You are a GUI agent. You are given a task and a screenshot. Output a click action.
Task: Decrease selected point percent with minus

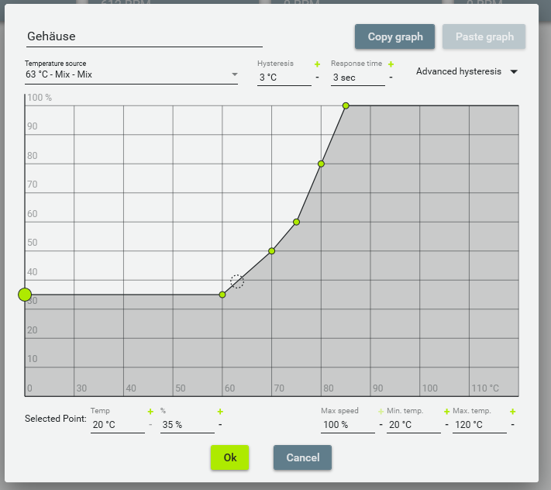[x=220, y=425]
